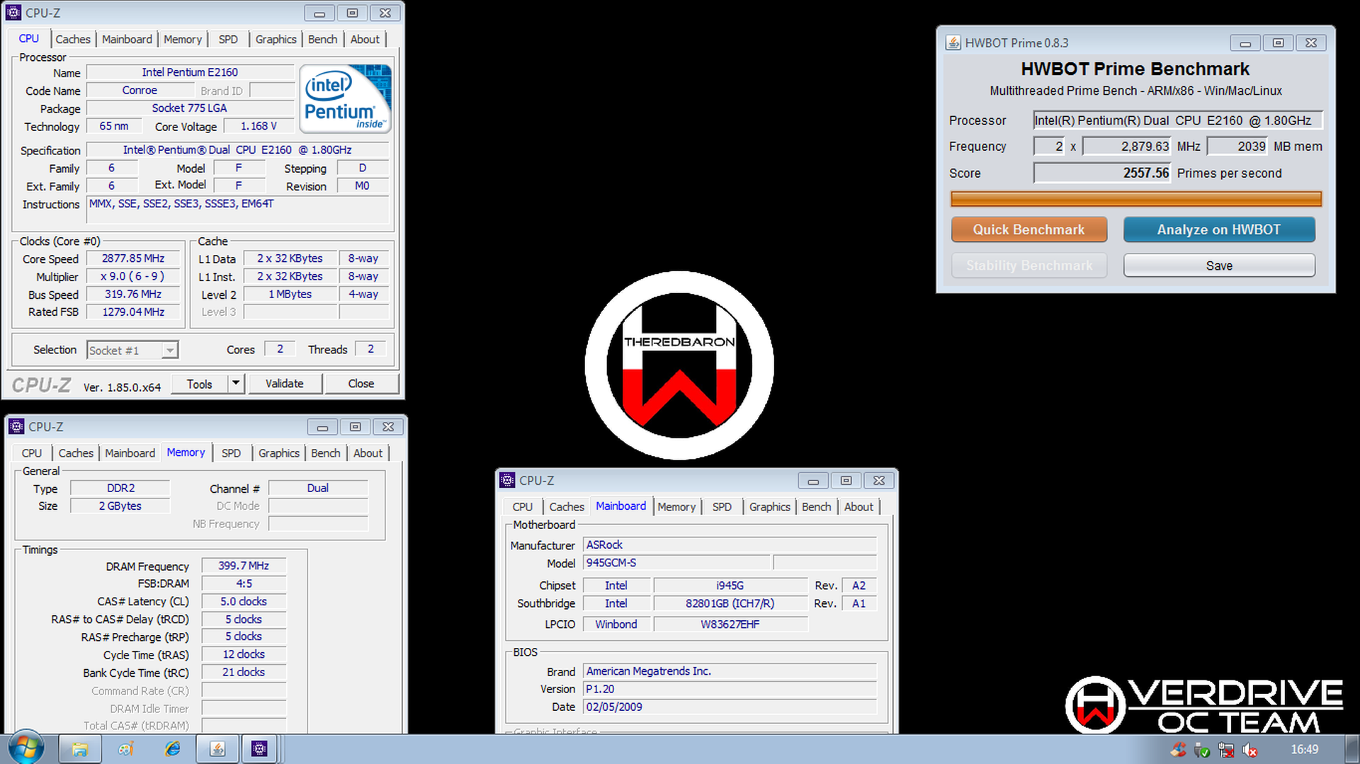Screen dimensions: 1360x764
Task: Click the Rated FSB value 1279.04 MHz
Action: (x=133, y=312)
